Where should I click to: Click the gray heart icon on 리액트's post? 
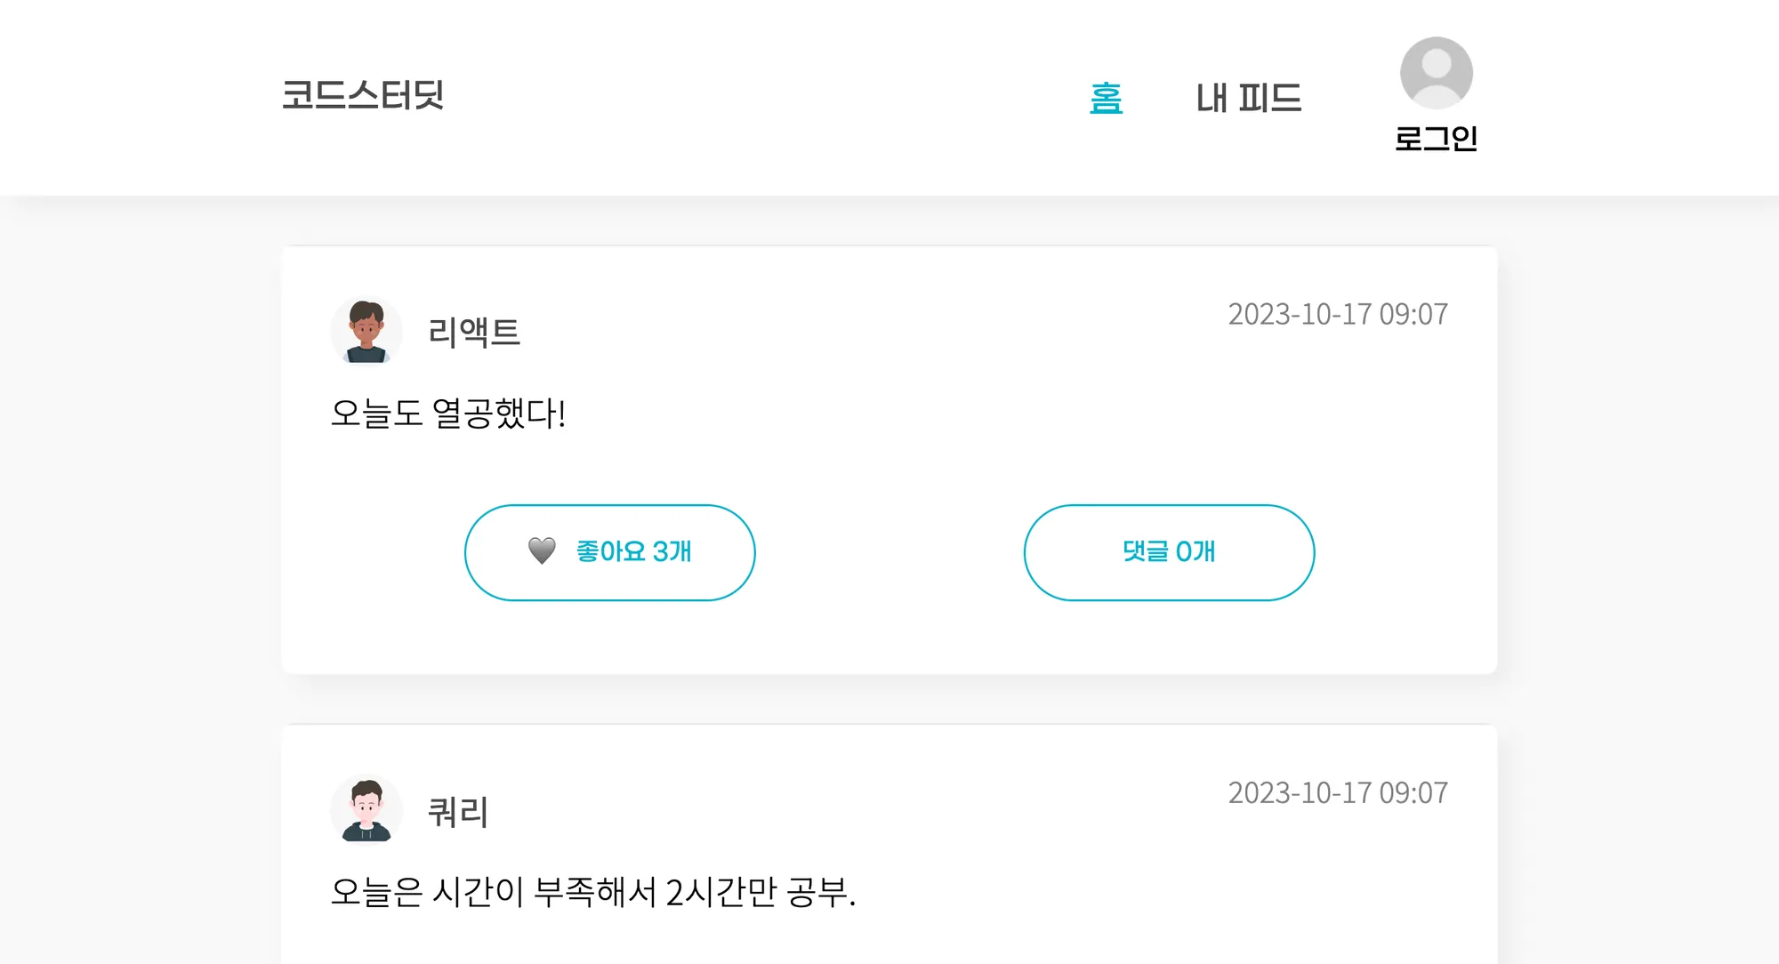[x=542, y=551]
